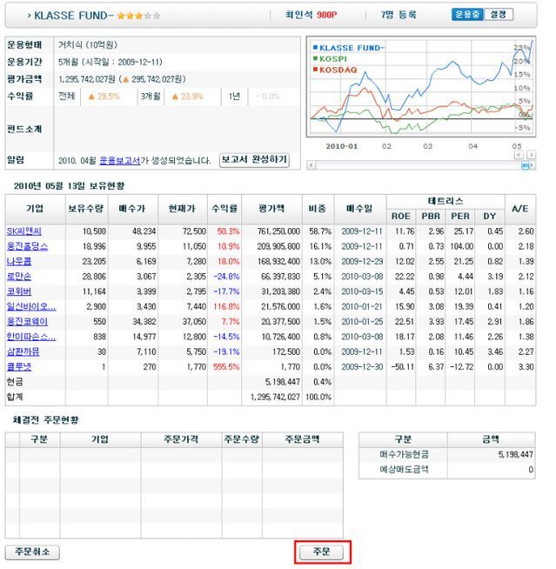Click the 1,295,742,027 total valuation cell
This screenshot has width=556, height=569.
275,397
